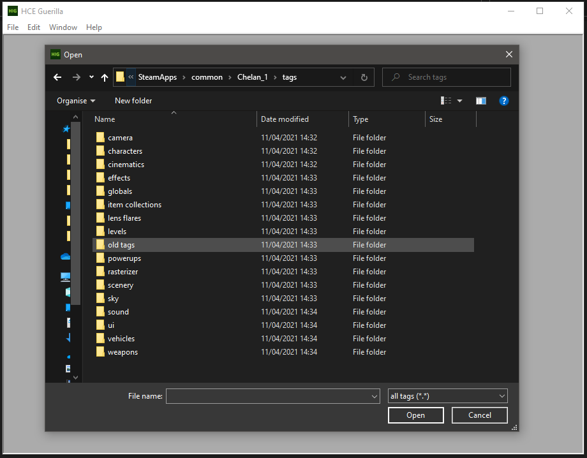Open dialog help
587x458 pixels.
tap(504, 101)
